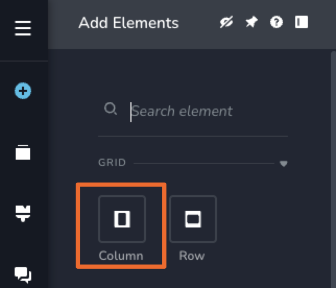Image resolution: width=336 pixels, height=288 pixels.
Task: Click the GRID section header text
Action: (112, 163)
